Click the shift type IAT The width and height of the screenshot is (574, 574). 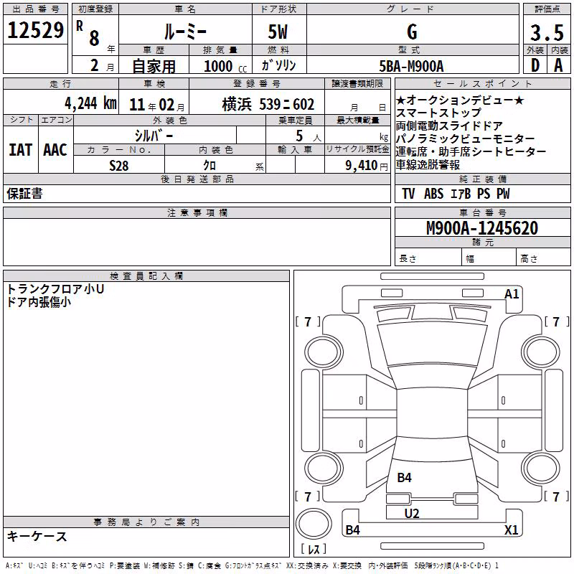(x=21, y=150)
